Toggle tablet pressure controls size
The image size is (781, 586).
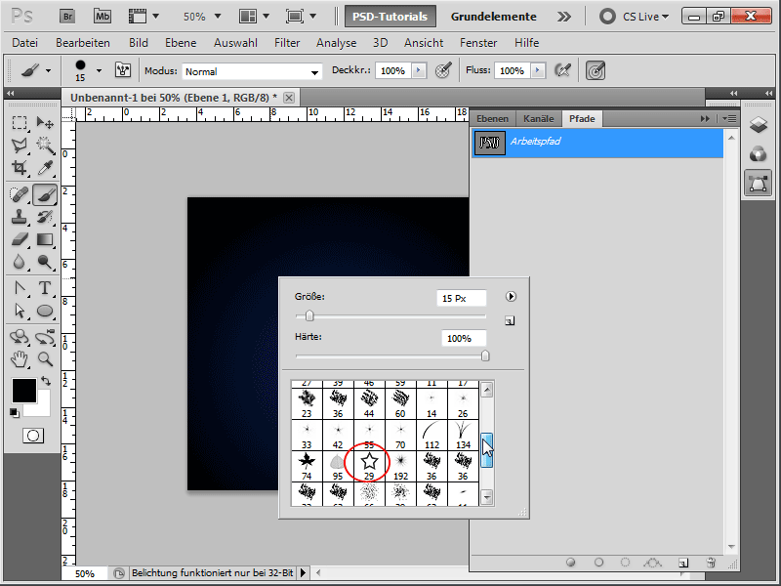[596, 70]
